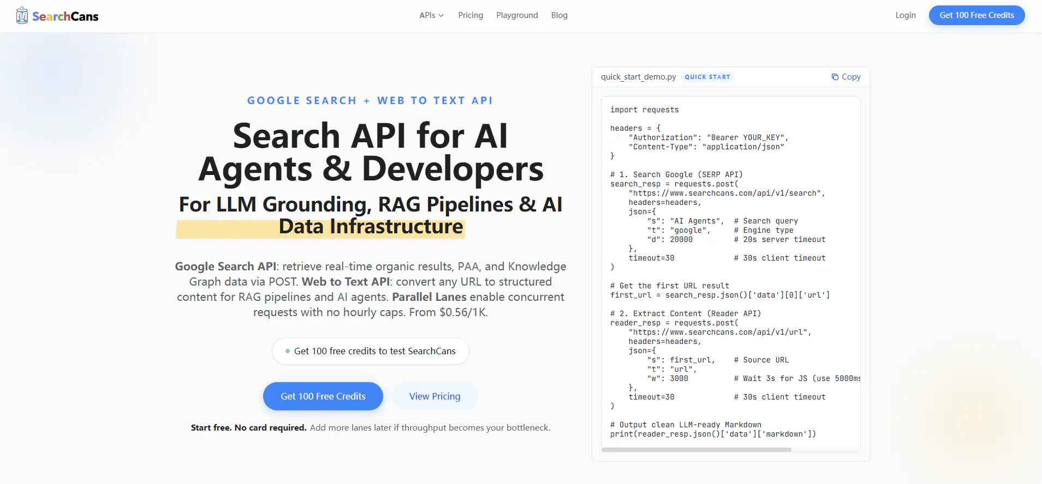The width and height of the screenshot is (1042, 484).
Task: Open the Pricing nav item
Action: click(x=471, y=15)
